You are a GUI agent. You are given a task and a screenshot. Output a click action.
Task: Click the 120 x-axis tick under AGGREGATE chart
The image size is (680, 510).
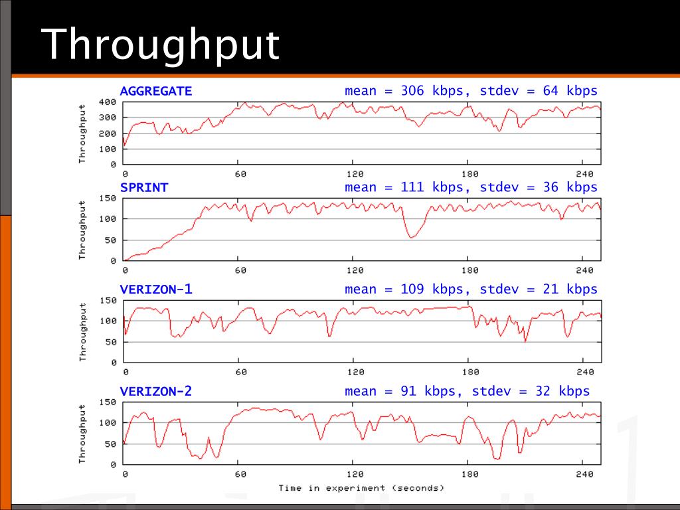point(355,174)
